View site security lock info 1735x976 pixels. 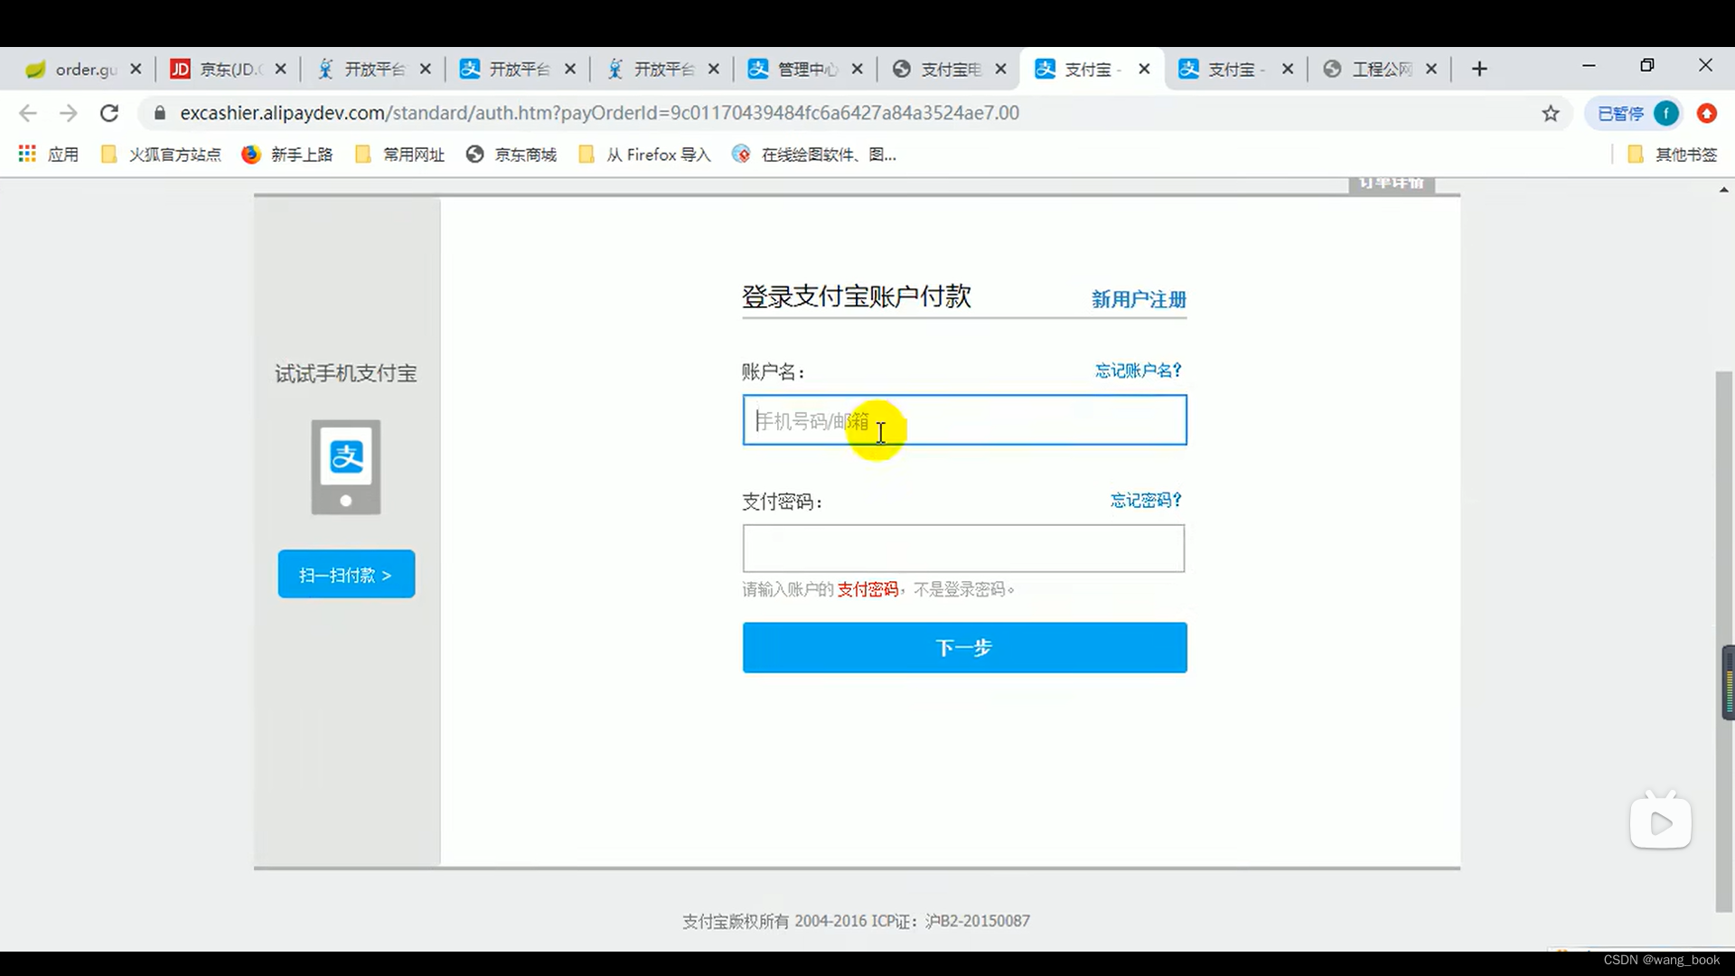(160, 113)
